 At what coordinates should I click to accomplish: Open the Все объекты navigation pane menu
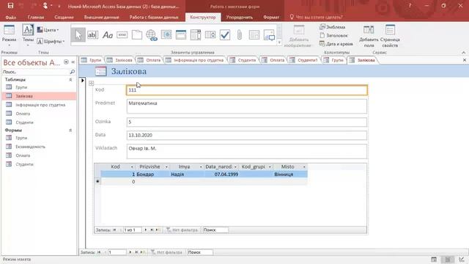coord(66,62)
